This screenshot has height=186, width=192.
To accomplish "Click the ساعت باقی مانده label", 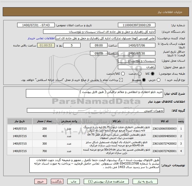I will click(25, 45).
